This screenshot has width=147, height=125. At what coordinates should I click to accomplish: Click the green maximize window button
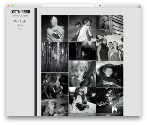coord(13,6)
